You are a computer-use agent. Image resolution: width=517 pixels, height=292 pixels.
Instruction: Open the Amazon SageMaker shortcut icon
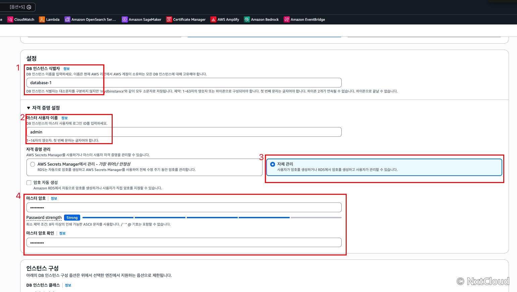(124, 19)
